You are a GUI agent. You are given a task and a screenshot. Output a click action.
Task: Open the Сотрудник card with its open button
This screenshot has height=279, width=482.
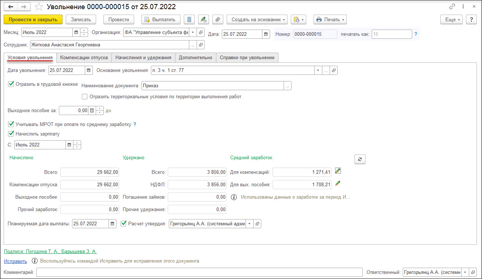pos(201,45)
